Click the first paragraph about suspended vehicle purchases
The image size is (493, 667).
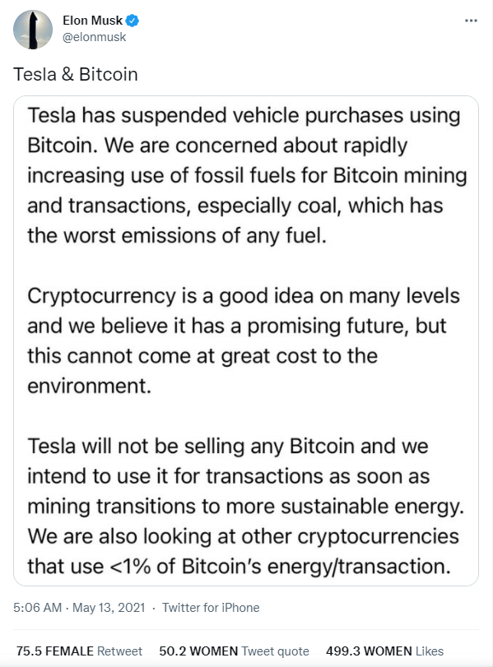[x=247, y=176]
